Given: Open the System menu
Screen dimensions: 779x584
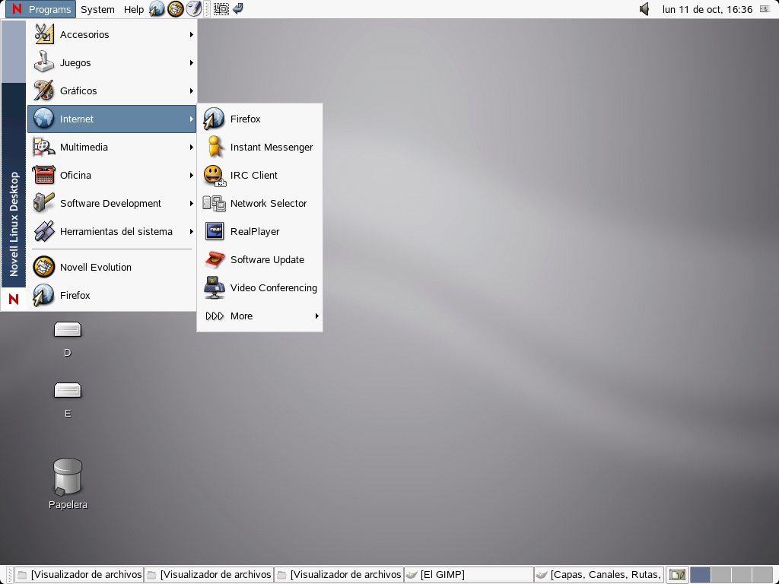Looking at the screenshot, I should pos(97,9).
